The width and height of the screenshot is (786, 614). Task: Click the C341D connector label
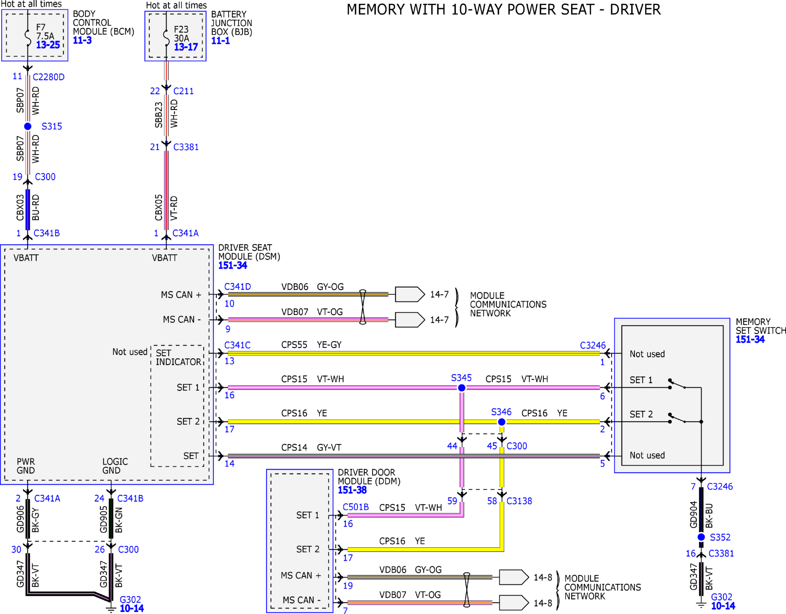click(x=237, y=287)
